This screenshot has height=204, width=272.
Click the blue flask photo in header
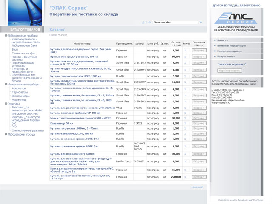(25, 12)
